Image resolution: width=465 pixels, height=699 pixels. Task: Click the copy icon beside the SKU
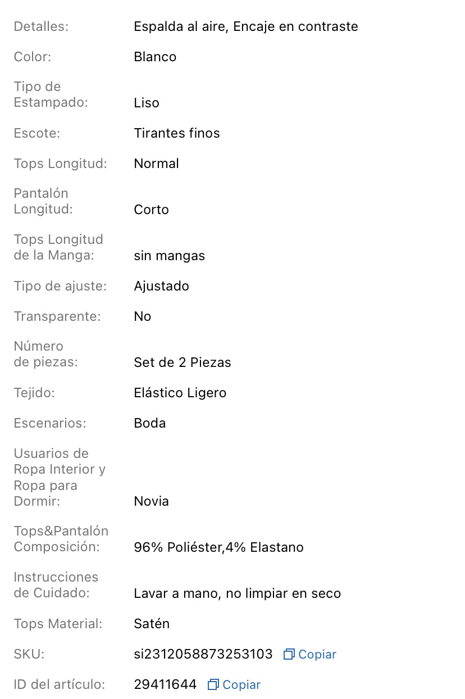point(289,654)
